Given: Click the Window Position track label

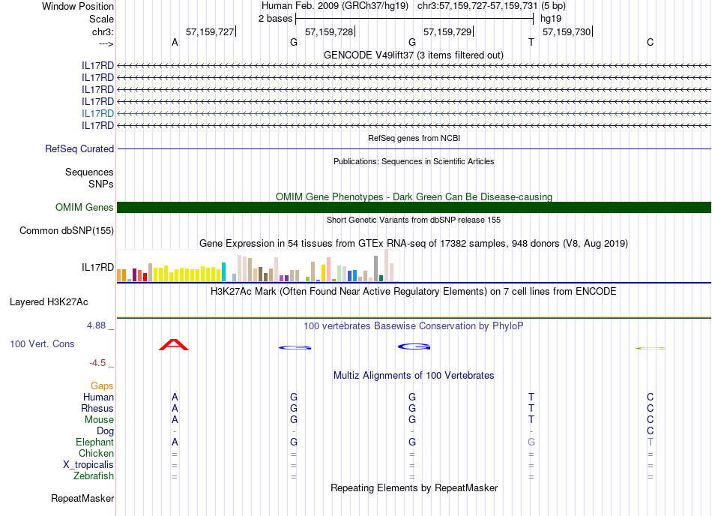Looking at the screenshot, I should coord(78,6).
